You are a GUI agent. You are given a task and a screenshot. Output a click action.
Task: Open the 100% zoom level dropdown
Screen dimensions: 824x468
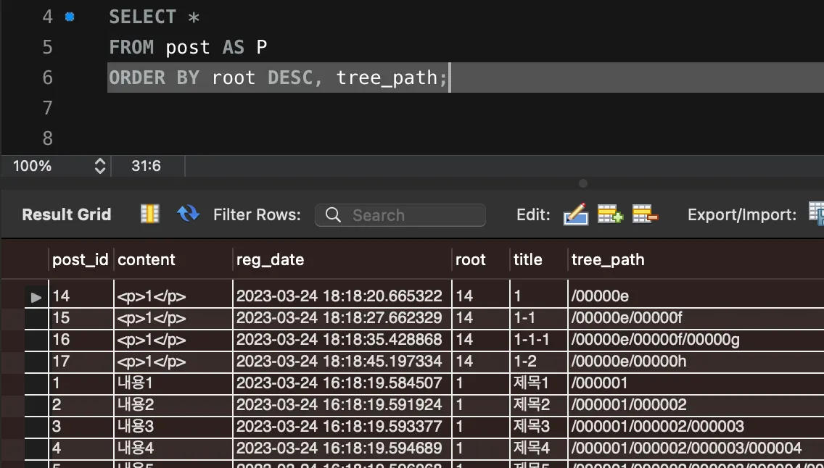pos(100,166)
